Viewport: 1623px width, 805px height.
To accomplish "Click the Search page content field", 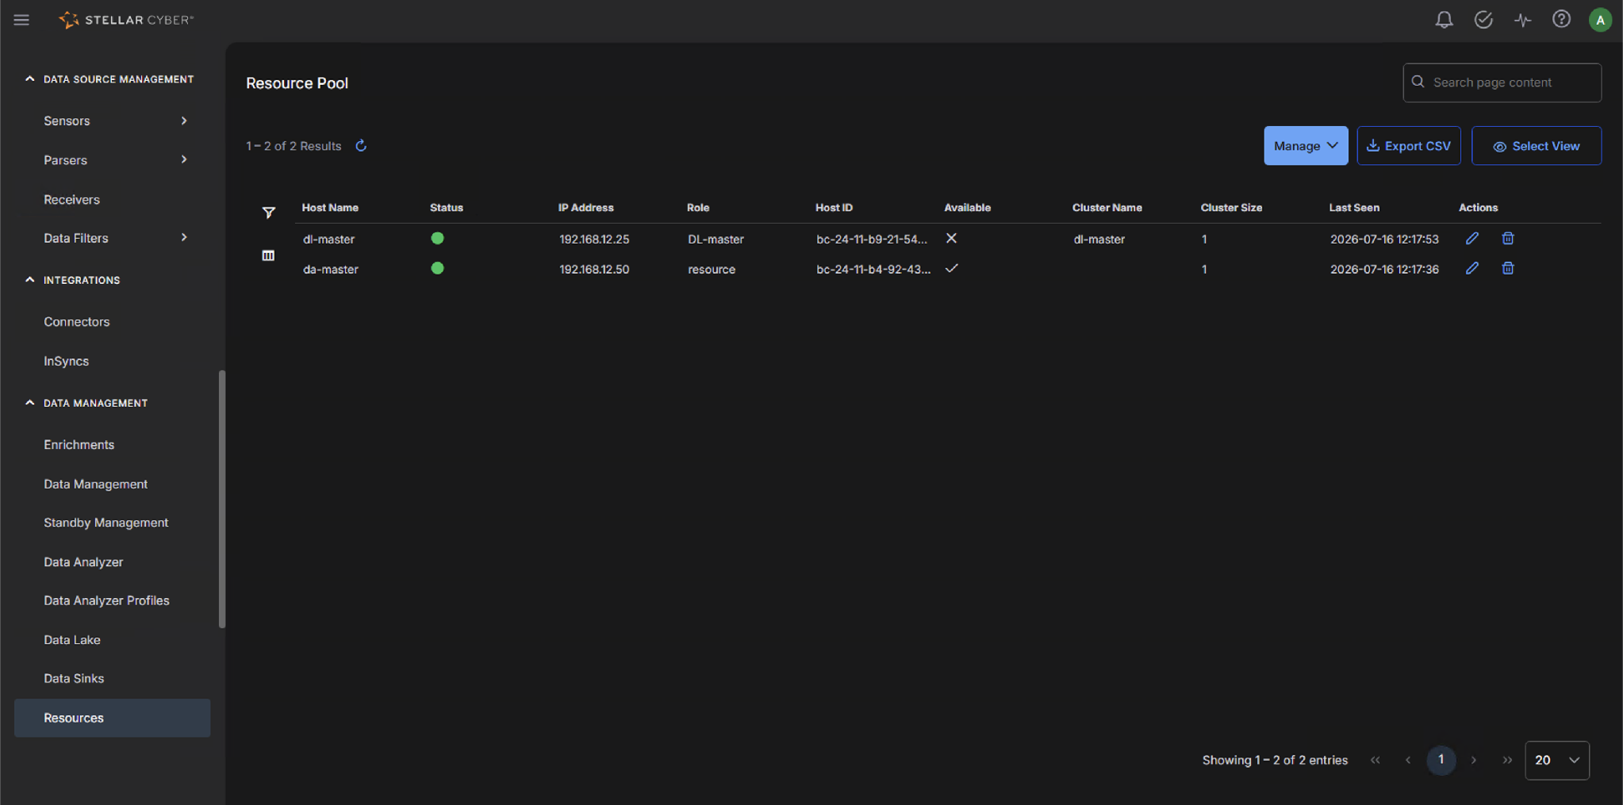I will tap(1502, 82).
